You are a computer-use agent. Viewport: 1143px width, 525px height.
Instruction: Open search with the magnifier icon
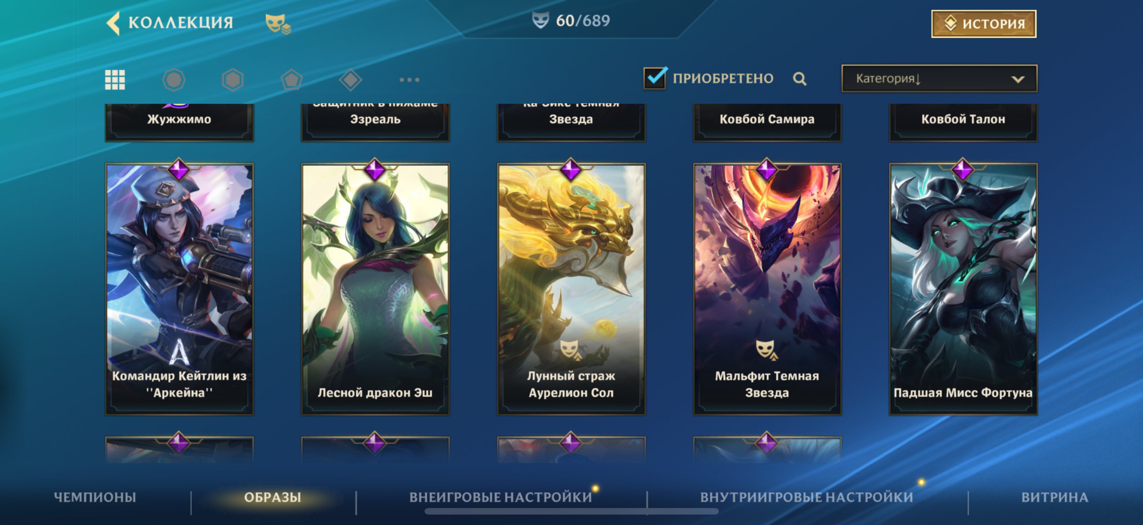coord(799,79)
